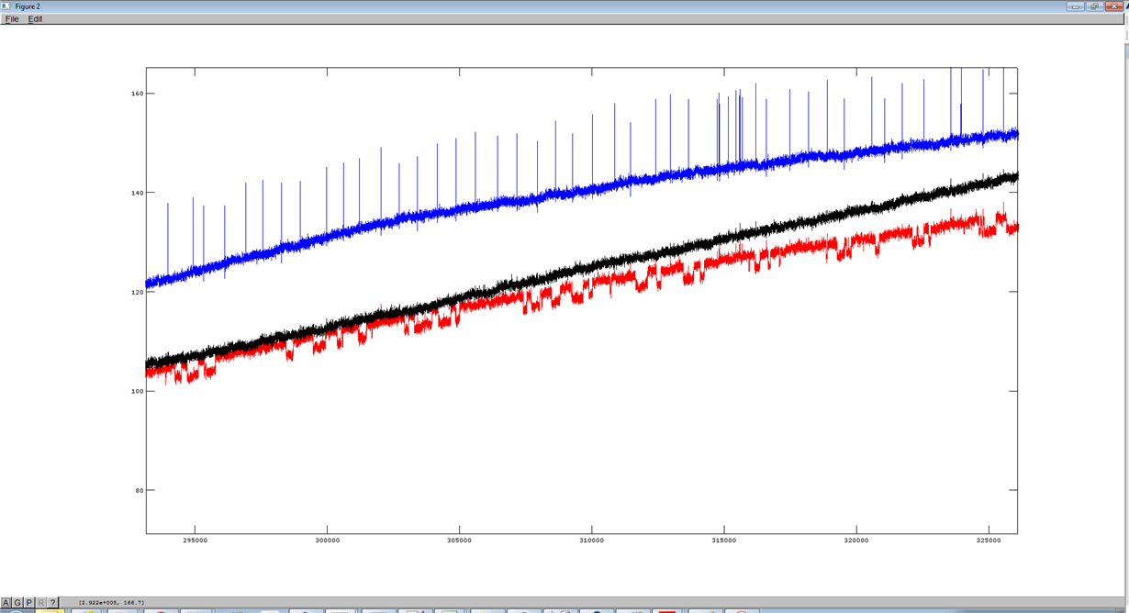The height and width of the screenshot is (613, 1129).
Task: Click the x-axis label 310000
Action: (x=592, y=541)
